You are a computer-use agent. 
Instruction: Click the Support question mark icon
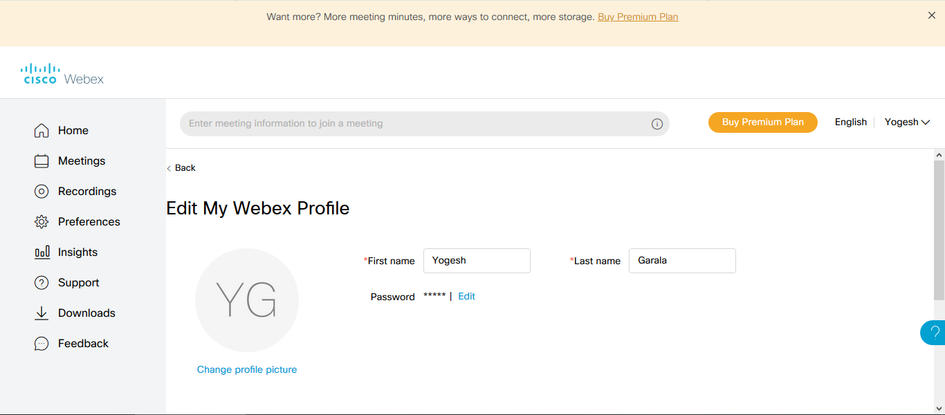(x=42, y=283)
